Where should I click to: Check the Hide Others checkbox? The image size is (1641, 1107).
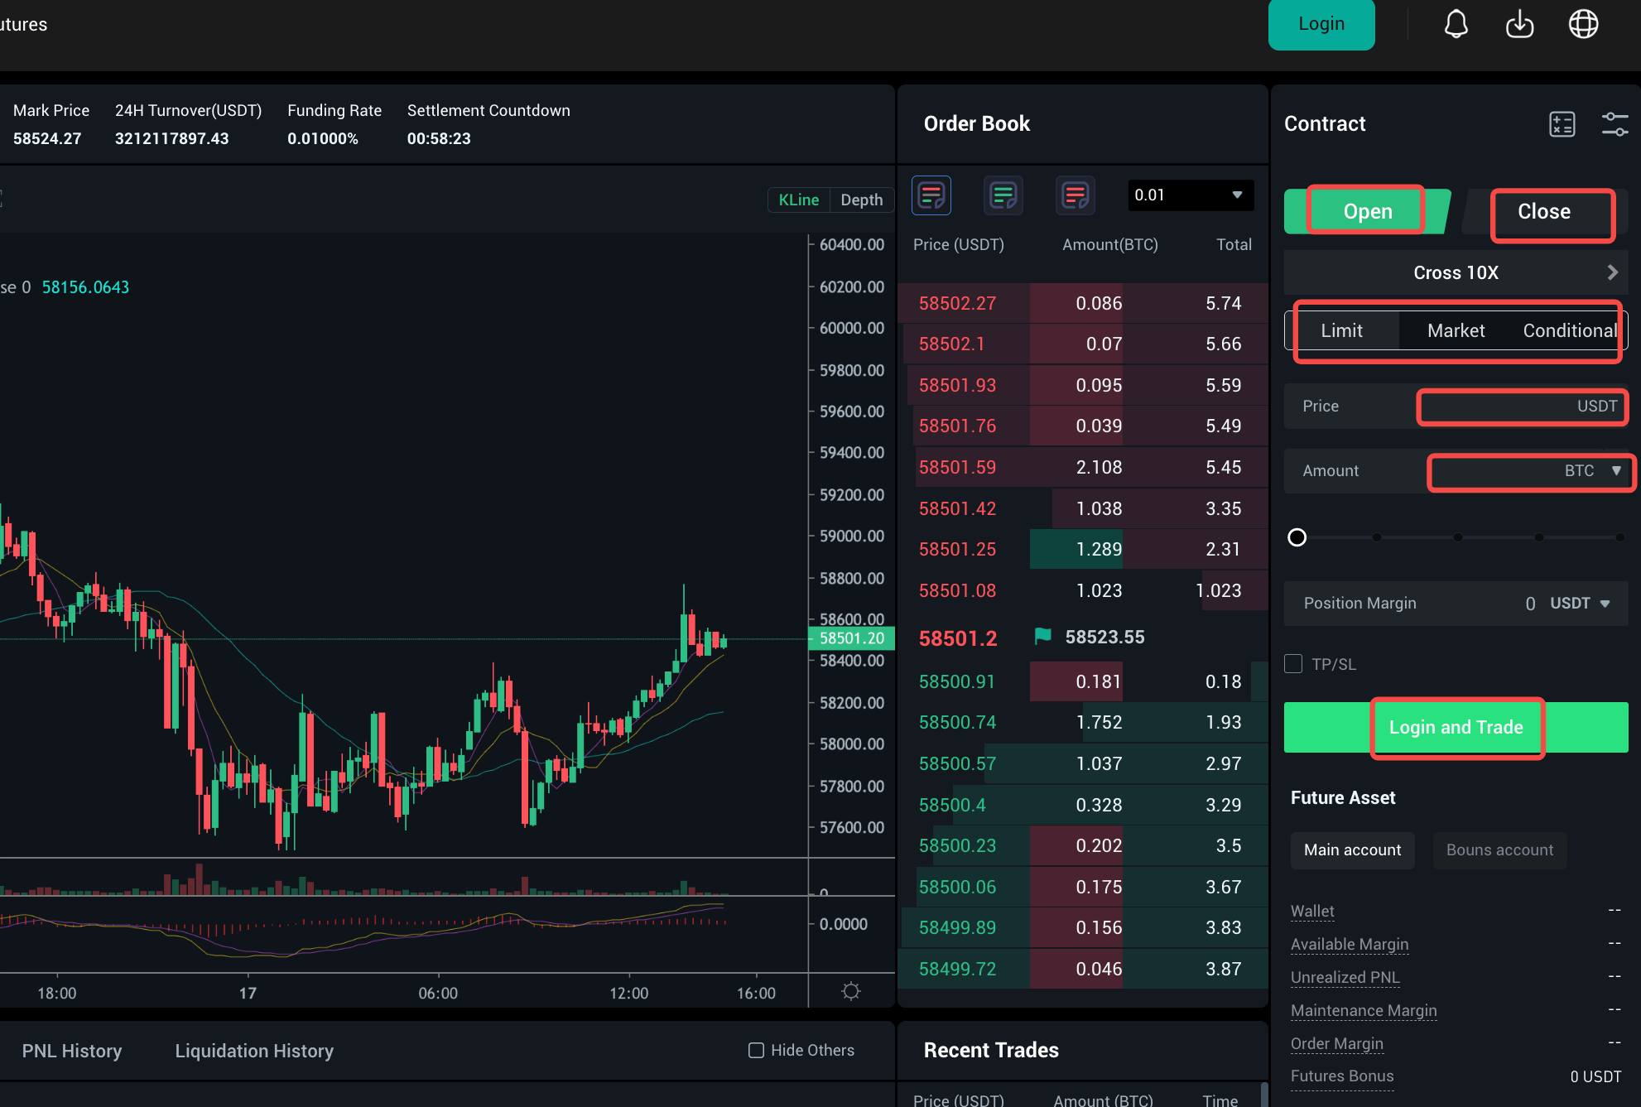tap(756, 1050)
